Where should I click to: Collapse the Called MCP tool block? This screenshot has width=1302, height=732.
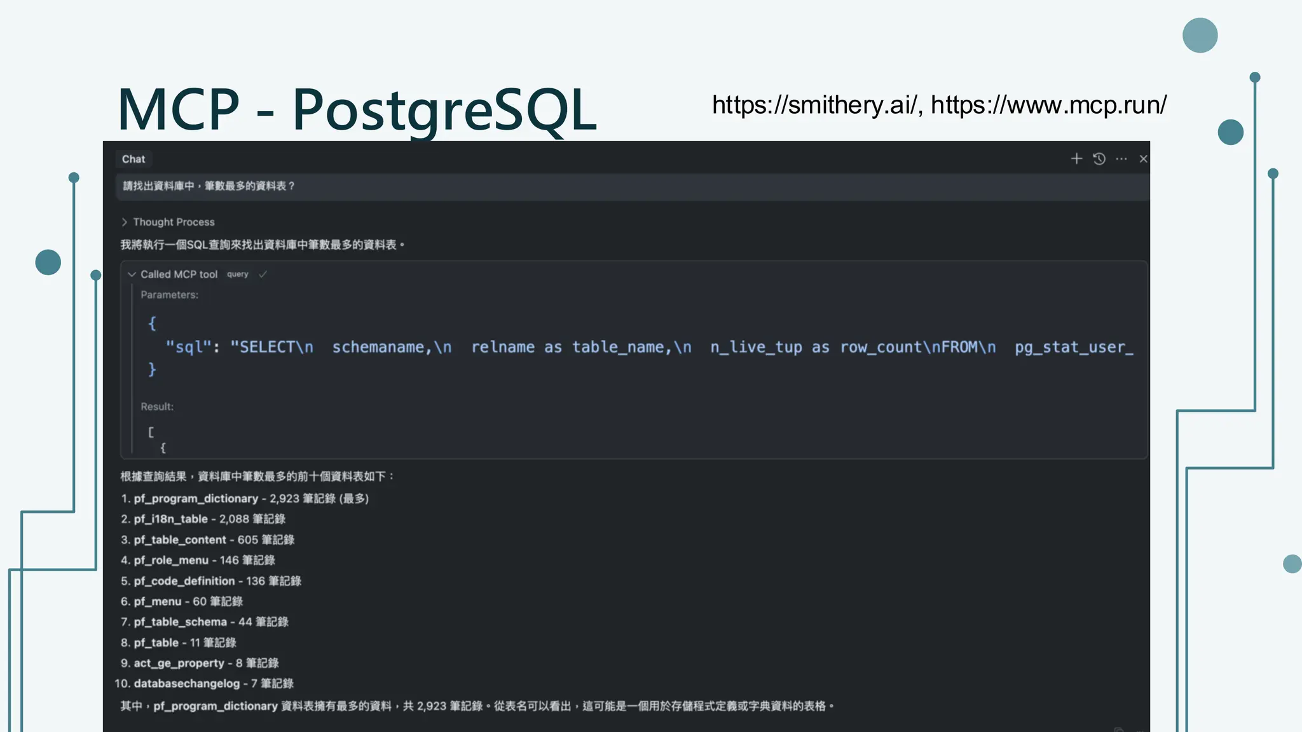point(132,274)
